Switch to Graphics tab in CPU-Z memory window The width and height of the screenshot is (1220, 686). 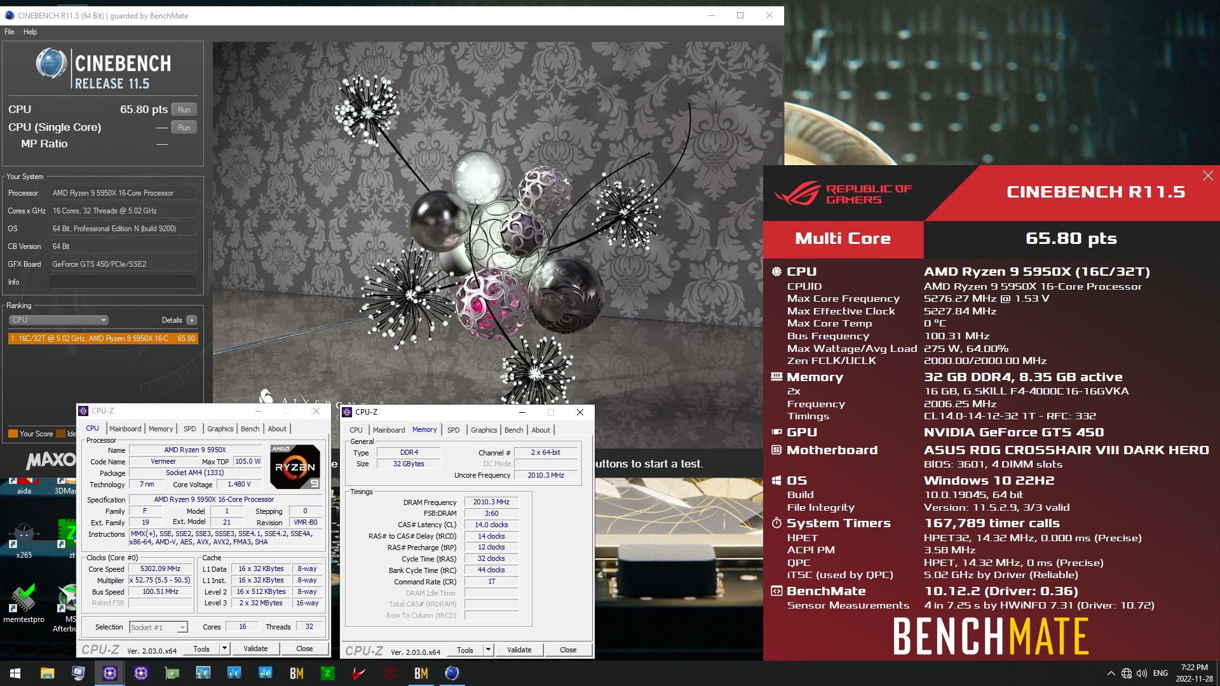[x=484, y=430]
